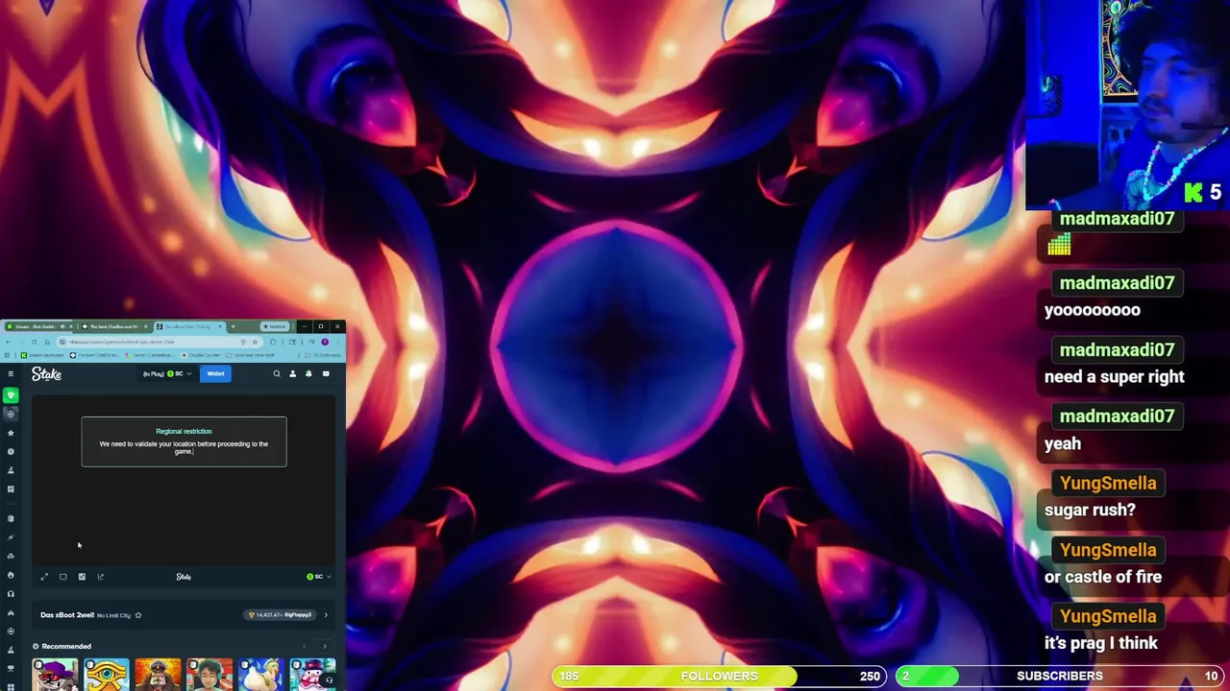Pop out the game window icon
Image resolution: width=1230 pixels, height=691 pixels.
101,577
